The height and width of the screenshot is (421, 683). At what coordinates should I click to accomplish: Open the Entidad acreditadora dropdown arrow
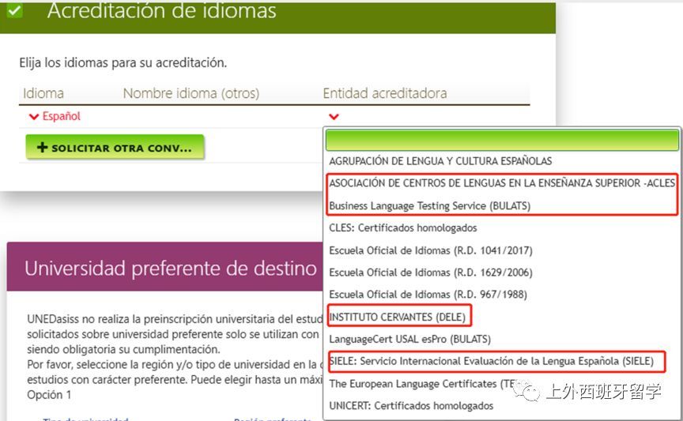click(334, 116)
